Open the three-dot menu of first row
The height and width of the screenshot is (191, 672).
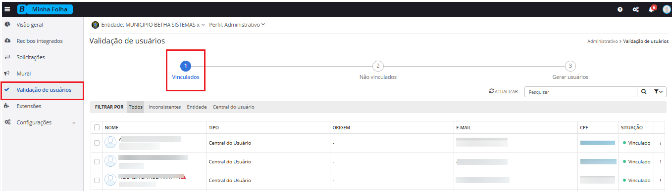[661, 143]
